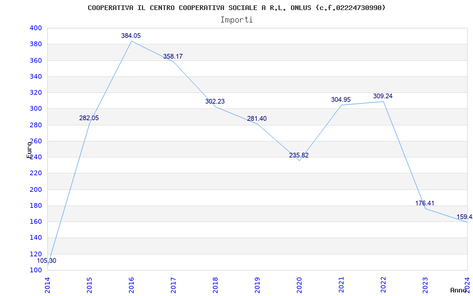473x296 pixels.
Task: Click the chart title COOPERATIVA IL CENTRO
Action: (x=237, y=8)
